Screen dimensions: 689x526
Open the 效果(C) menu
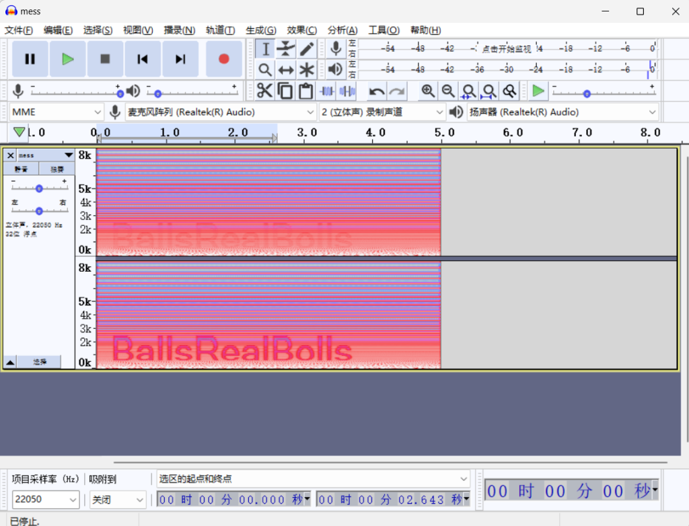tap(301, 30)
